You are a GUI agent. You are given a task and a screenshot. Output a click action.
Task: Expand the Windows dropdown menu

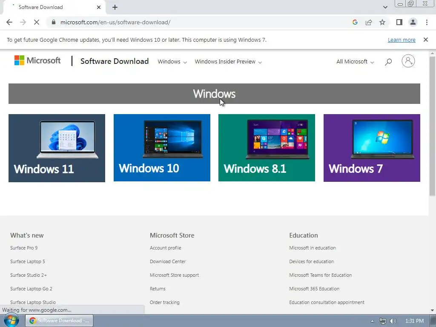172,62
